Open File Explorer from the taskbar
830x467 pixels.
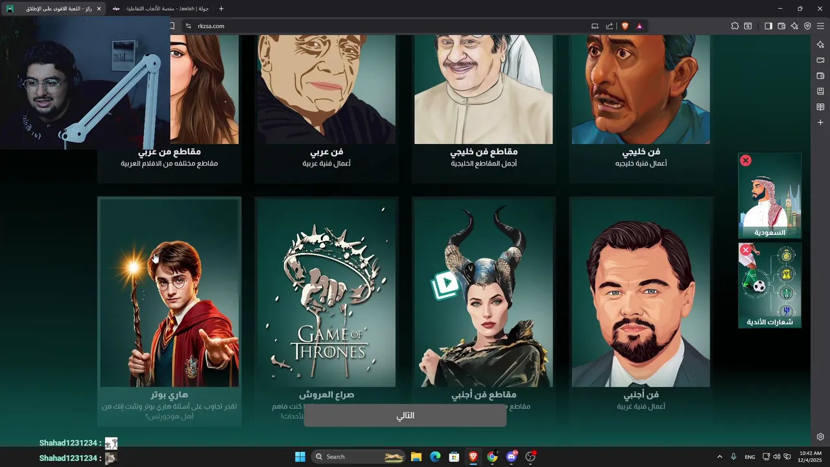point(416,457)
